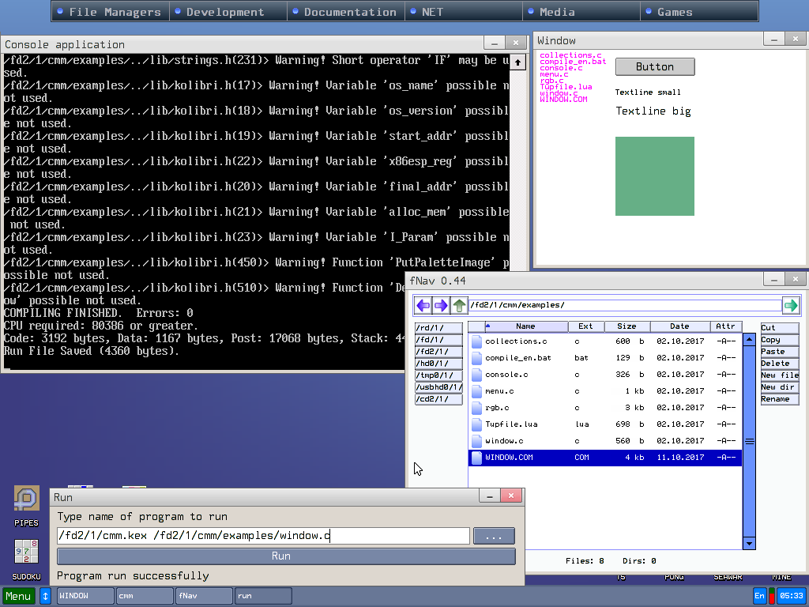Click the file icon next to window.c
The height and width of the screenshot is (607, 809).
tap(476, 441)
